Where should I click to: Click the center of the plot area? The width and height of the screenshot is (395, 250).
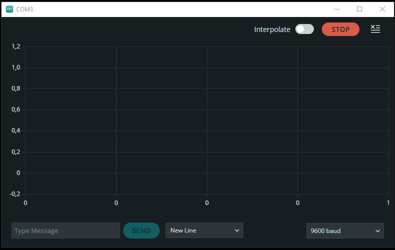[x=207, y=120]
